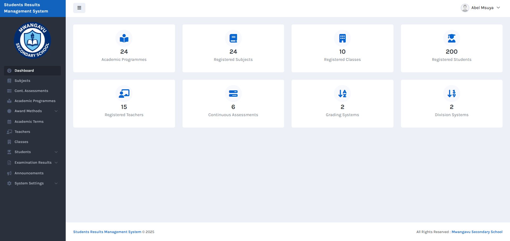Viewport: 510px width, 241px height.
Task: Select Announcements from the sidebar
Action: click(x=29, y=173)
